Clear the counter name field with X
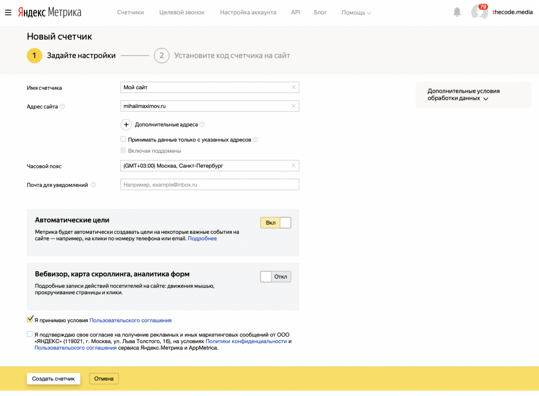 [293, 87]
